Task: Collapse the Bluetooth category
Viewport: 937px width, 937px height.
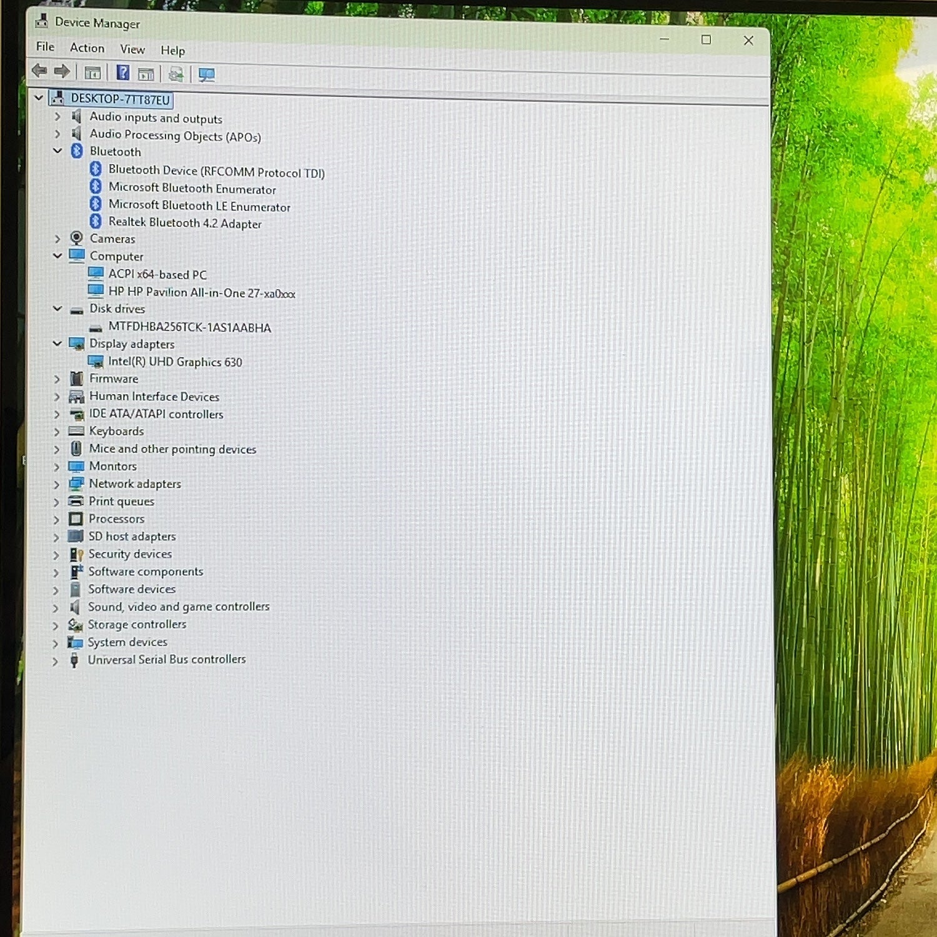Action: click(57, 151)
